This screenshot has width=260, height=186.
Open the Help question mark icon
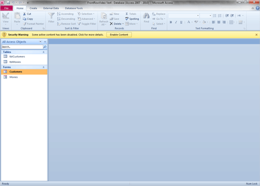pyautogui.click(x=257, y=8)
